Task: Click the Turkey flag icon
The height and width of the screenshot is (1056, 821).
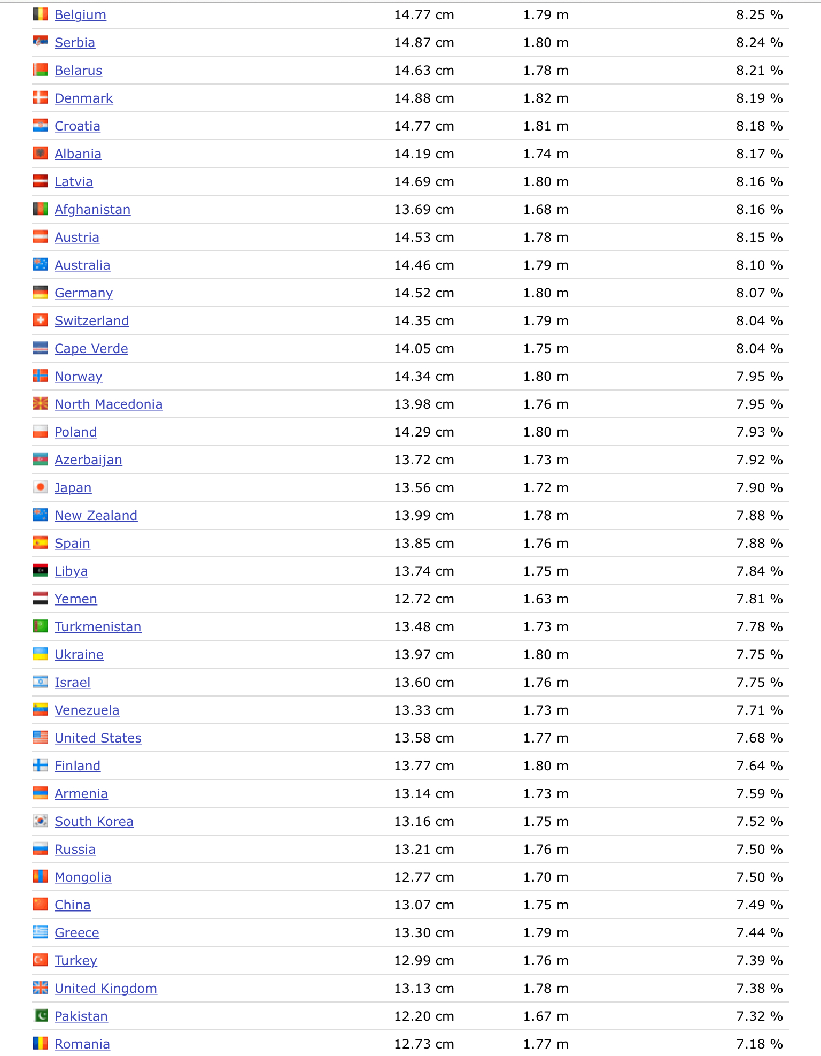Action: coord(41,960)
